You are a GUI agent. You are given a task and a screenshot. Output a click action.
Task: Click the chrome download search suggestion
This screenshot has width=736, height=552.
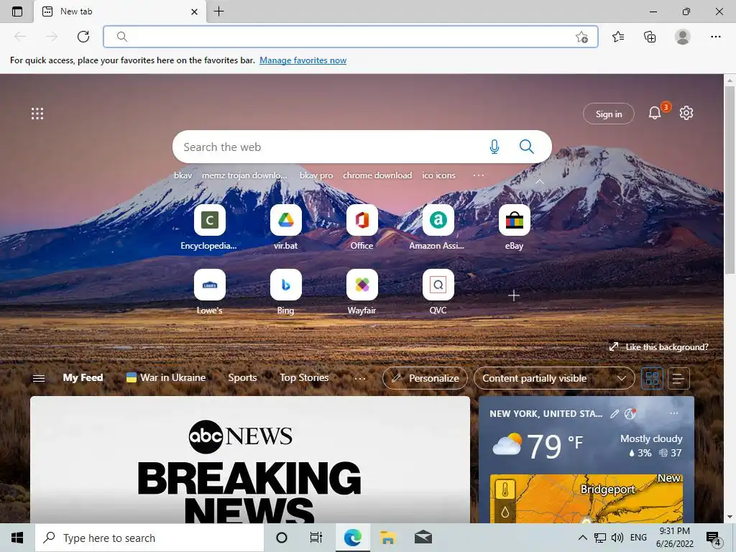click(x=377, y=175)
